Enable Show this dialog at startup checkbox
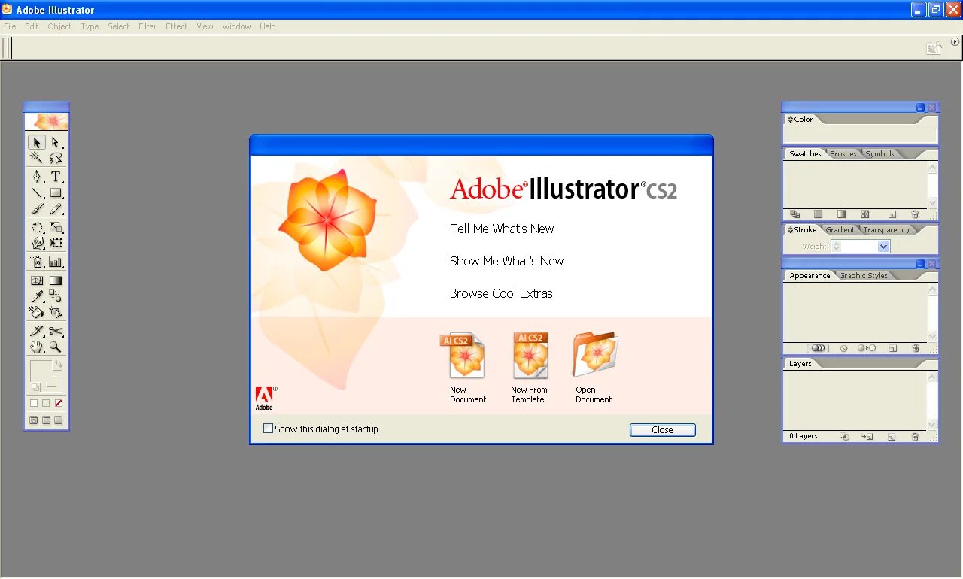963x579 pixels. 268,429
